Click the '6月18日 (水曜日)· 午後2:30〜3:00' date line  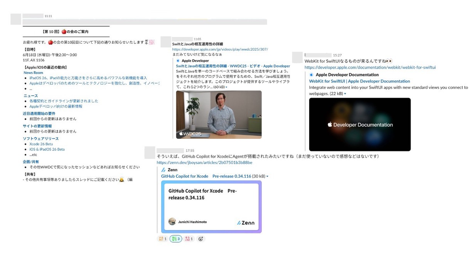point(50,55)
